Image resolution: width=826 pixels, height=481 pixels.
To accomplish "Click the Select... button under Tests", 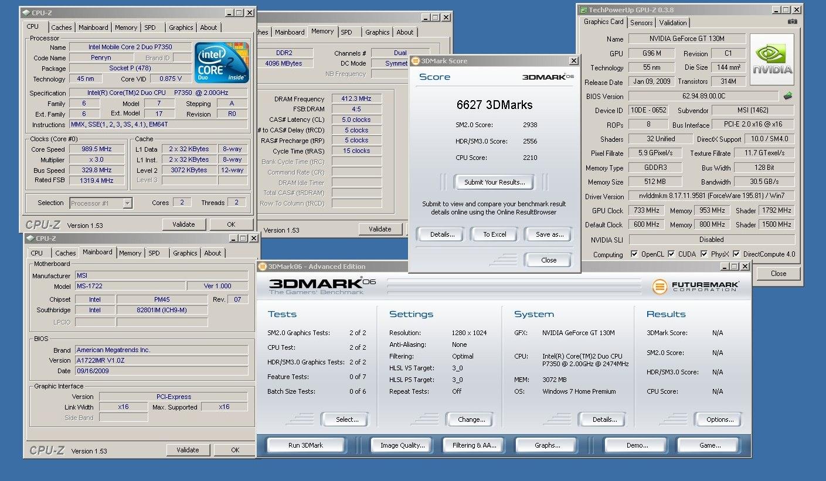I will click(346, 419).
